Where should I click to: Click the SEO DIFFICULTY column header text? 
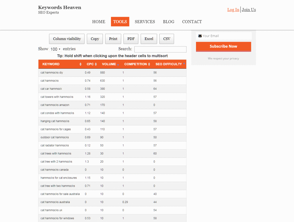coord(169,64)
